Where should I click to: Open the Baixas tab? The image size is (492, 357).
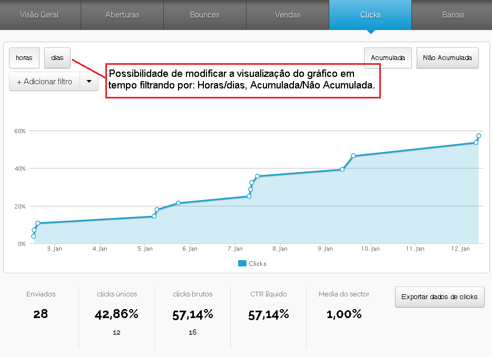[453, 15]
